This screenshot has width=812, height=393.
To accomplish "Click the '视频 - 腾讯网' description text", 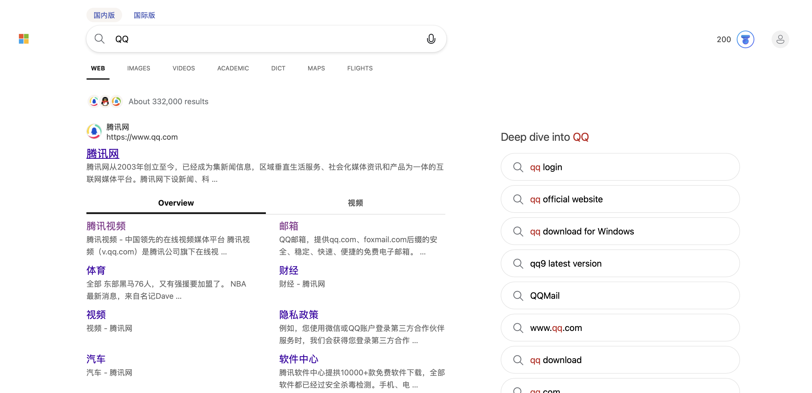I will (109, 328).
